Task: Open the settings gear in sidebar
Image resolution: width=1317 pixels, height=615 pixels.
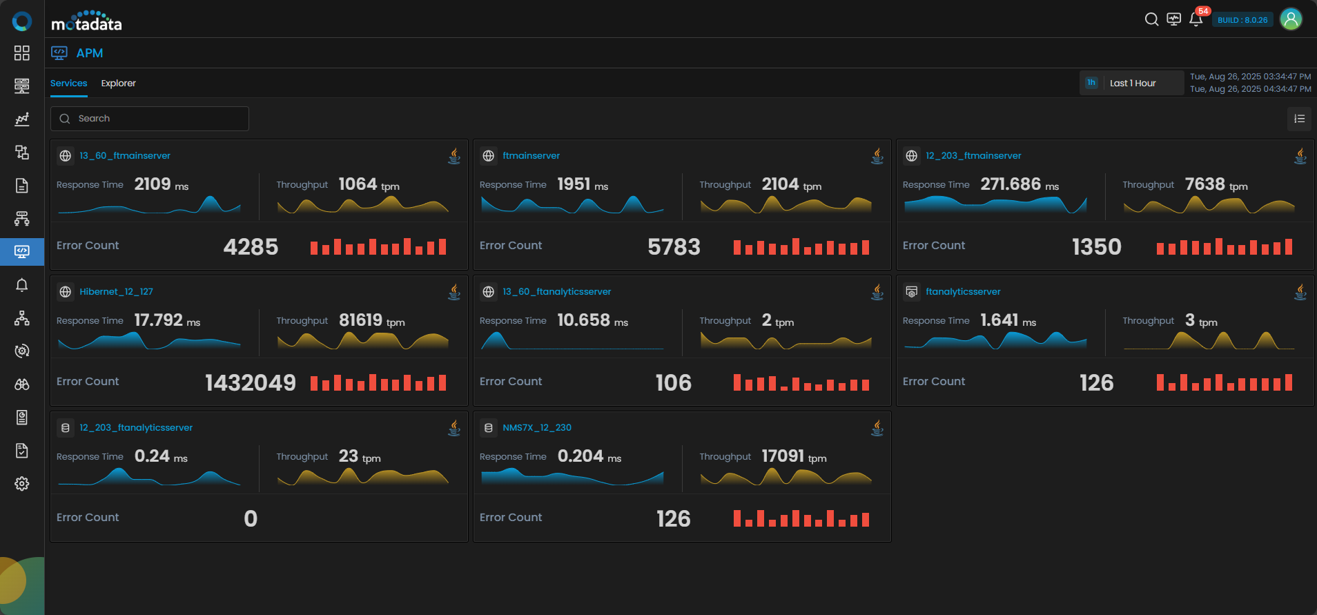Action: click(22, 484)
